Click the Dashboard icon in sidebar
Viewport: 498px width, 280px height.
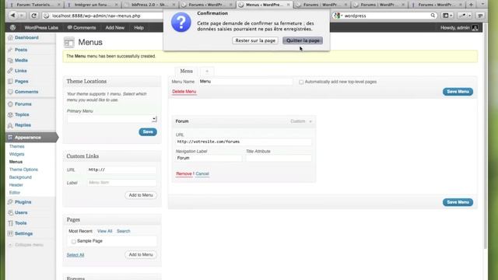(10, 37)
